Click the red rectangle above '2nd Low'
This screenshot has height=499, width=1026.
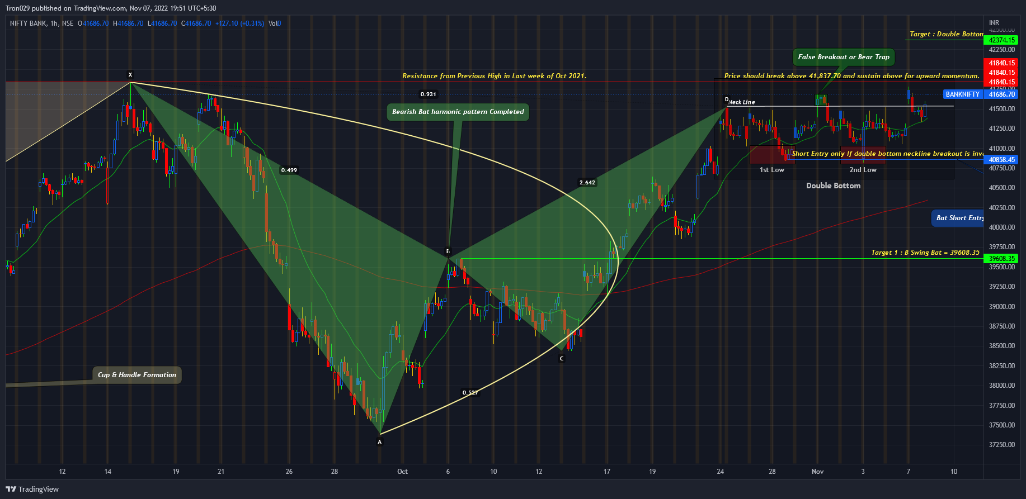(863, 155)
